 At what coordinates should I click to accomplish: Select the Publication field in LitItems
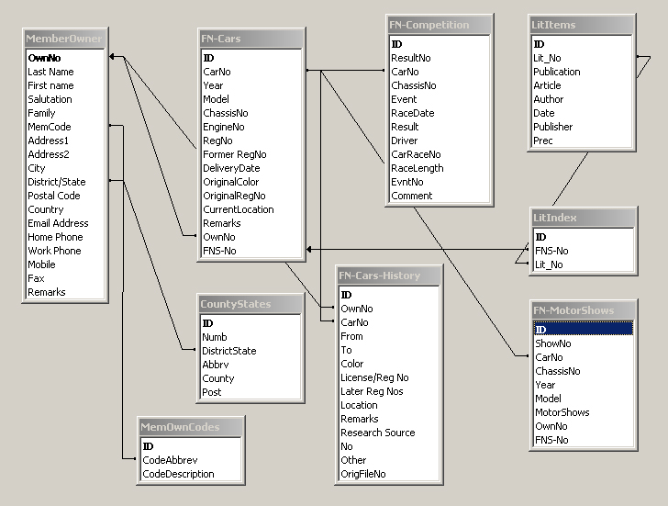click(x=557, y=72)
